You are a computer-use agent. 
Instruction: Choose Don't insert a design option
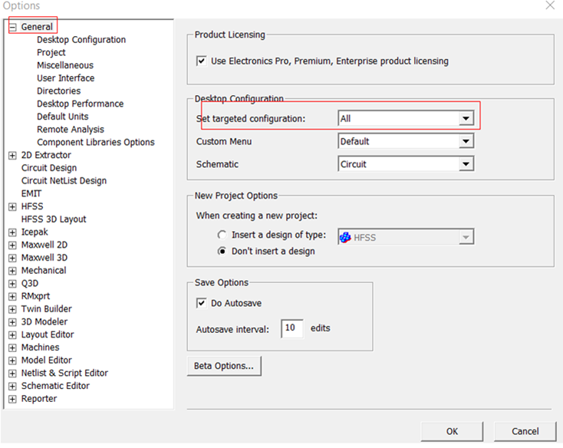[x=222, y=251]
